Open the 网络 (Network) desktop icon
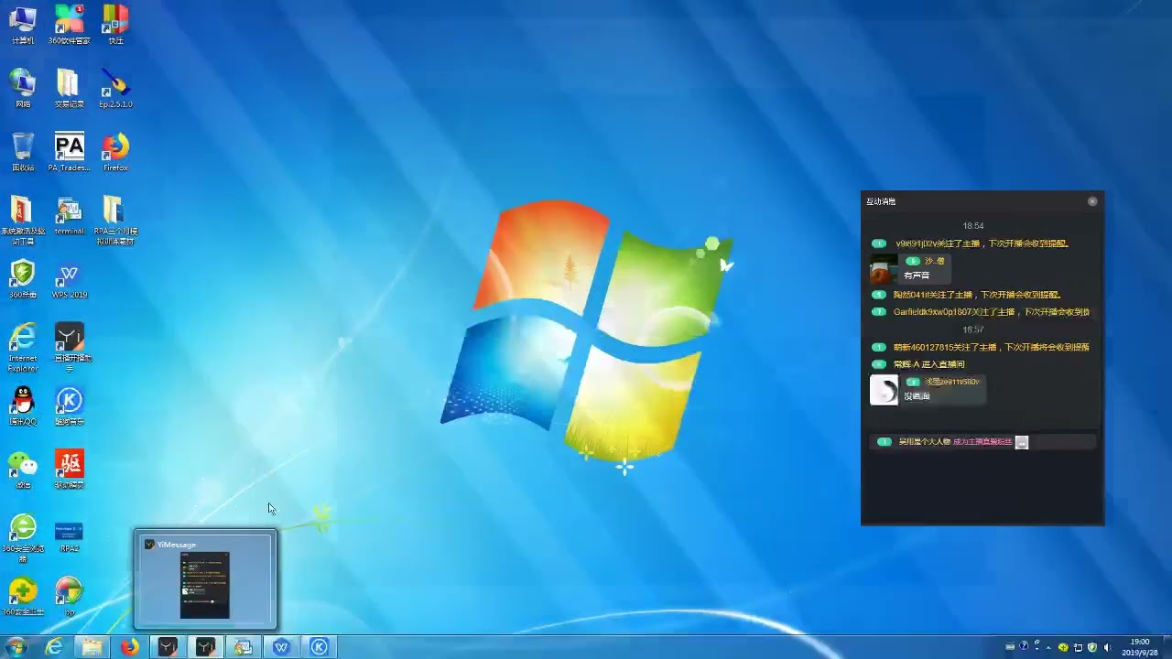The height and width of the screenshot is (659, 1172). (x=23, y=88)
